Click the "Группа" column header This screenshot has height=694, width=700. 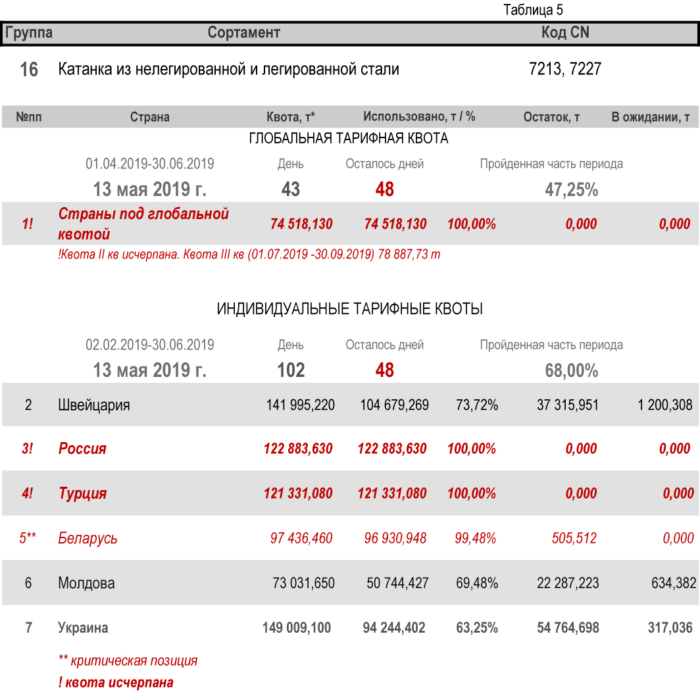point(29,33)
